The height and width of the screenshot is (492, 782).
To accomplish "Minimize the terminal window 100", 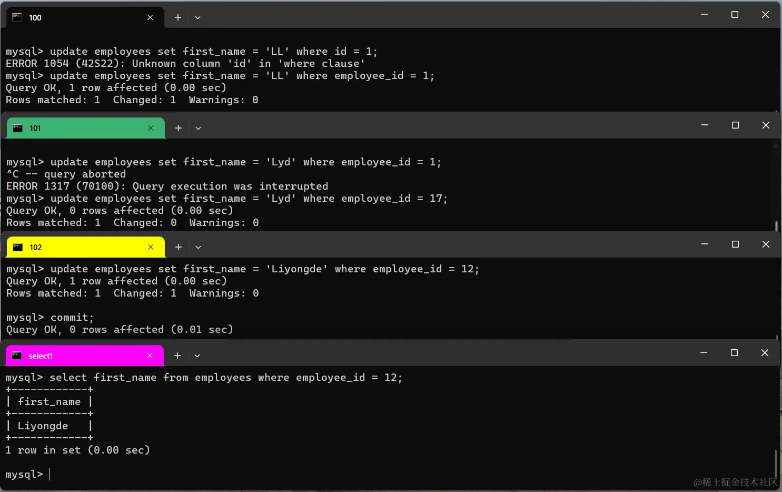I will (704, 15).
